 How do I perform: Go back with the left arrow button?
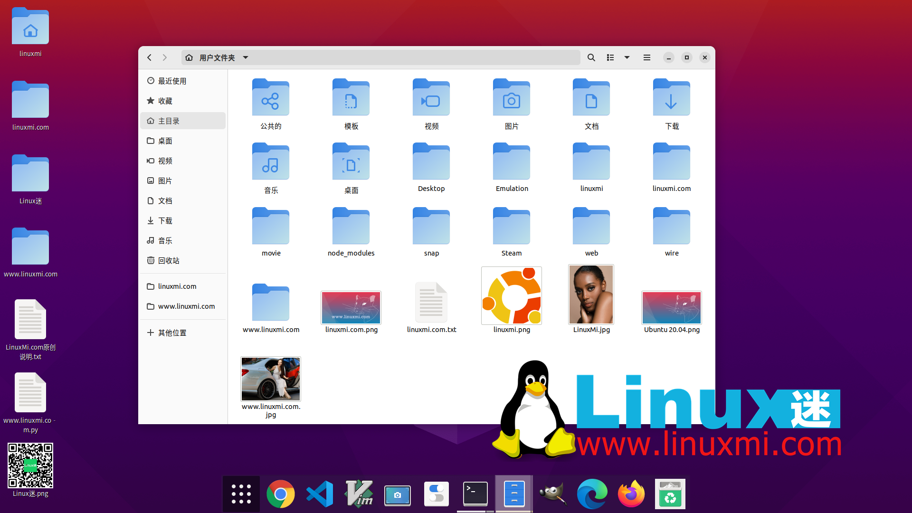(149, 57)
